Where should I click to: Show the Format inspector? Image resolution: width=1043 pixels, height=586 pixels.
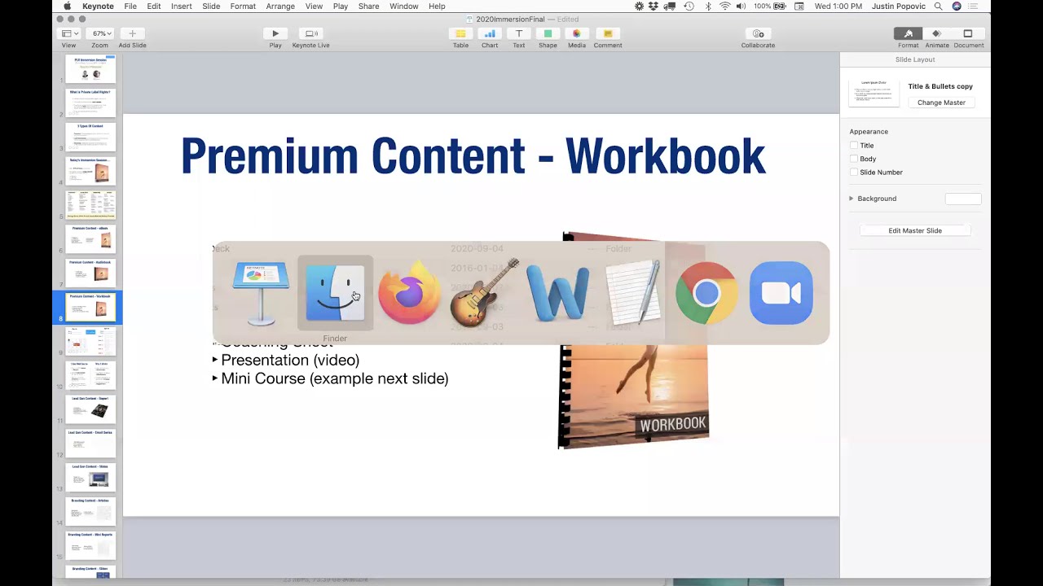908,33
